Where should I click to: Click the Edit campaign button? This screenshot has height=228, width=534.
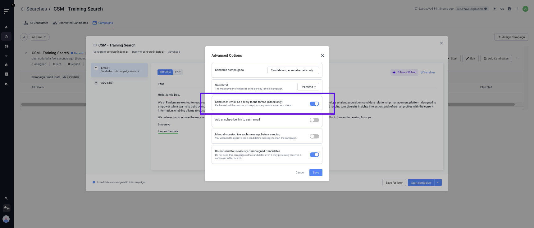[x=470, y=59]
